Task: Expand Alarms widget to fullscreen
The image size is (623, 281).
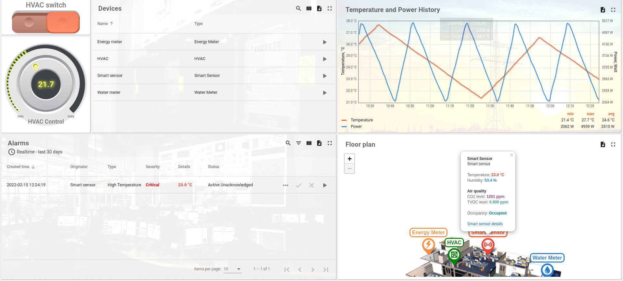Action: (x=330, y=143)
